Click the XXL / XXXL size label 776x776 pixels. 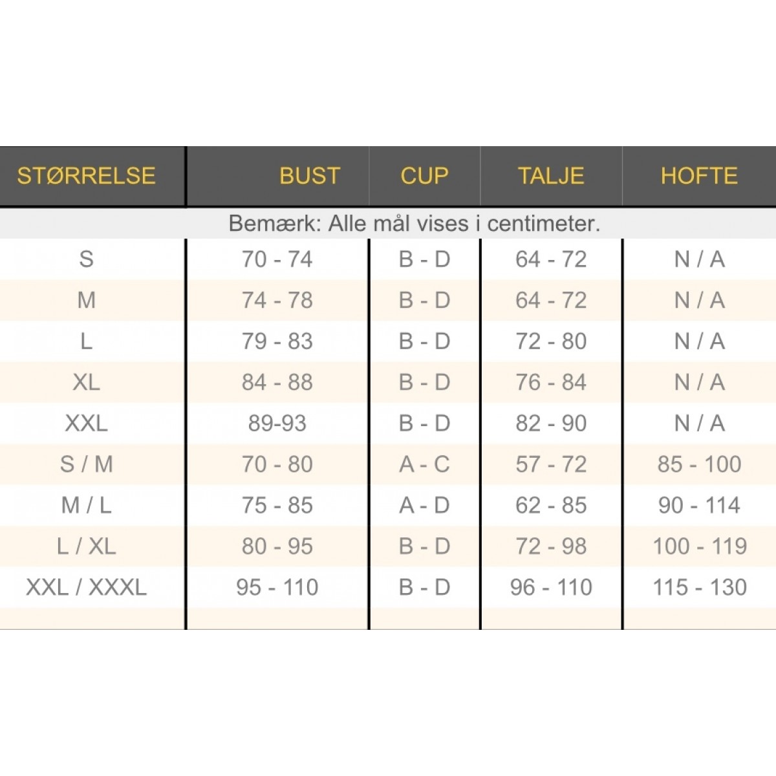(x=86, y=587)
